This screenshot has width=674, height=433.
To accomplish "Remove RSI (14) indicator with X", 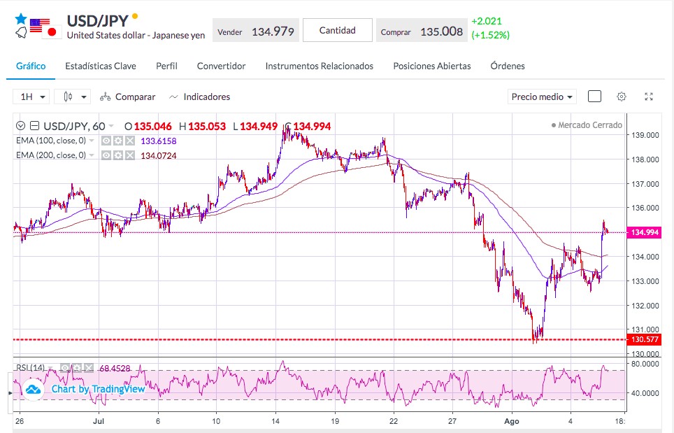I will click(89, 368).
